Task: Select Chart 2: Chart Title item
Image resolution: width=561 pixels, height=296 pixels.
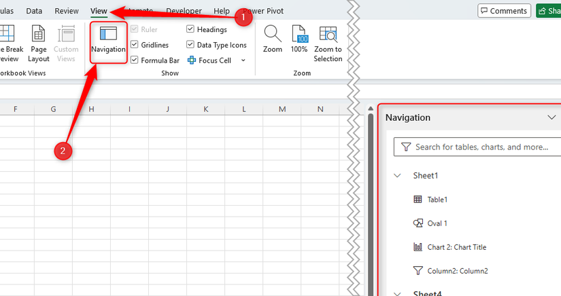Action: tap(456, 247)
